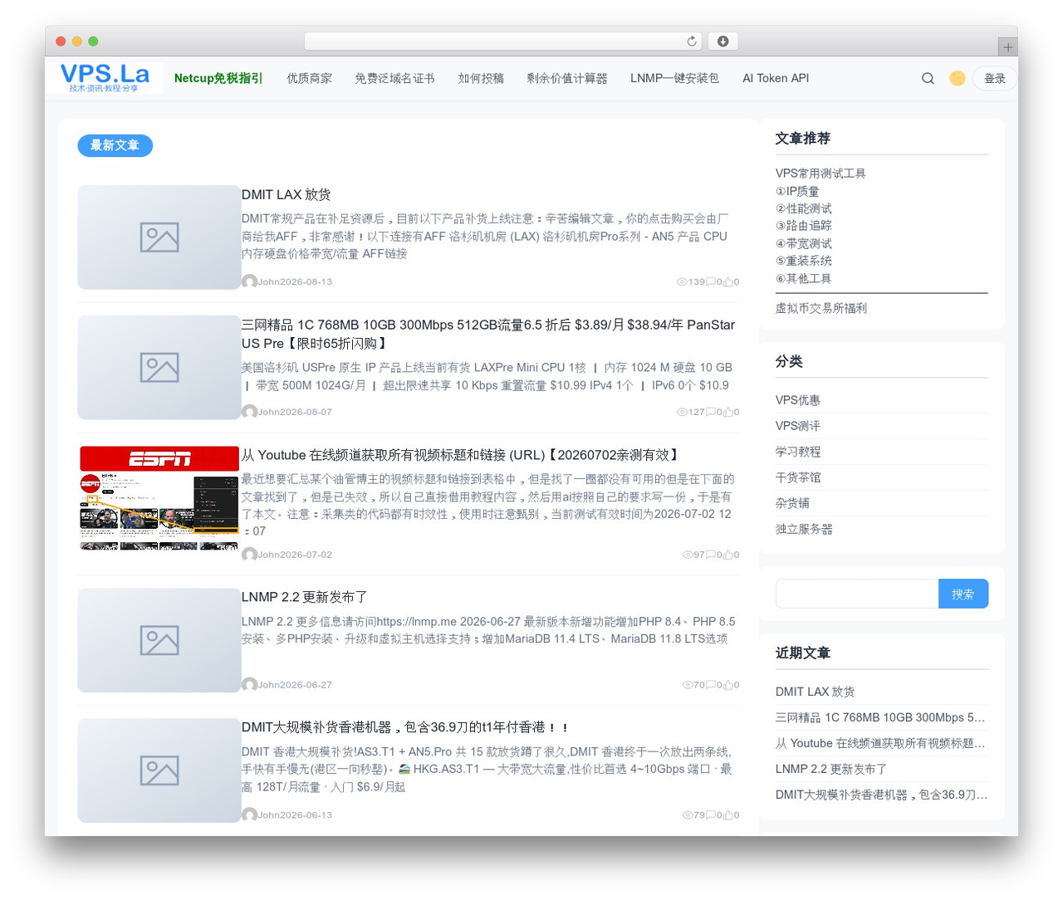Screen dimensions: 1063x900
Task: Open the VPS优惠 category
Action: [798, 400]
